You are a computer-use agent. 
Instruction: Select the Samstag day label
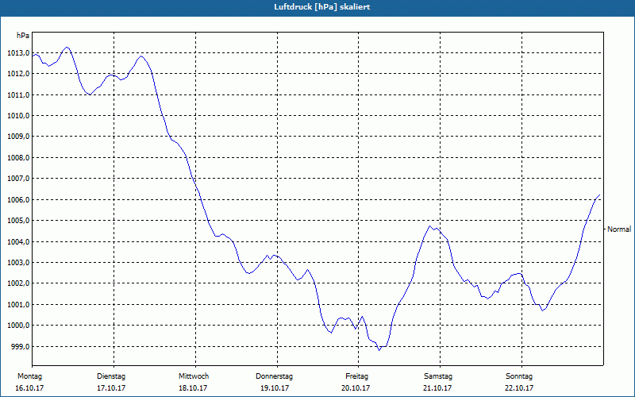click(438, 376)
